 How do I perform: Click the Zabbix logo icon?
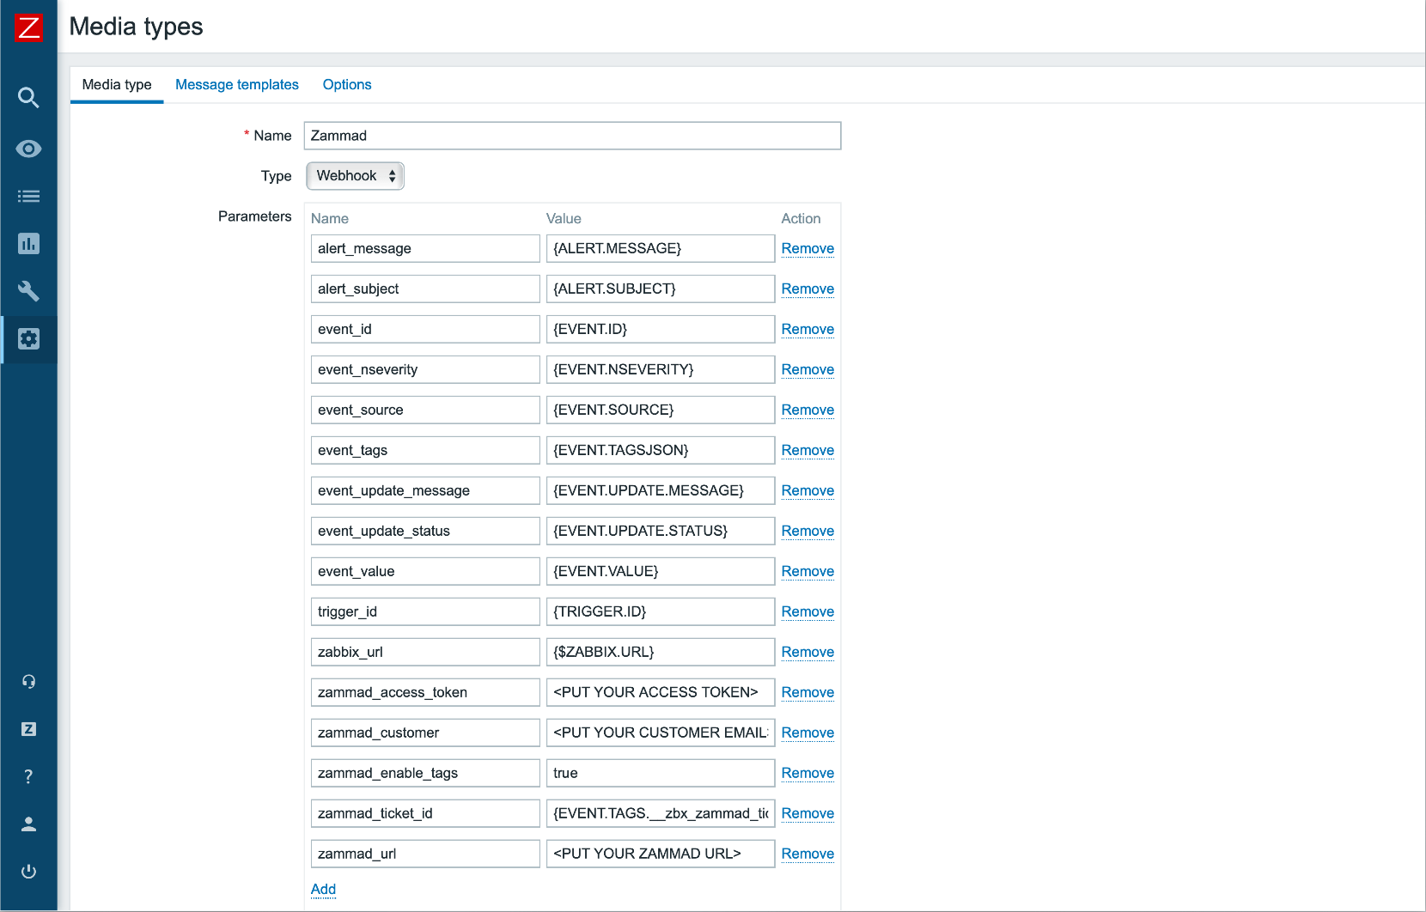[28, 27]
